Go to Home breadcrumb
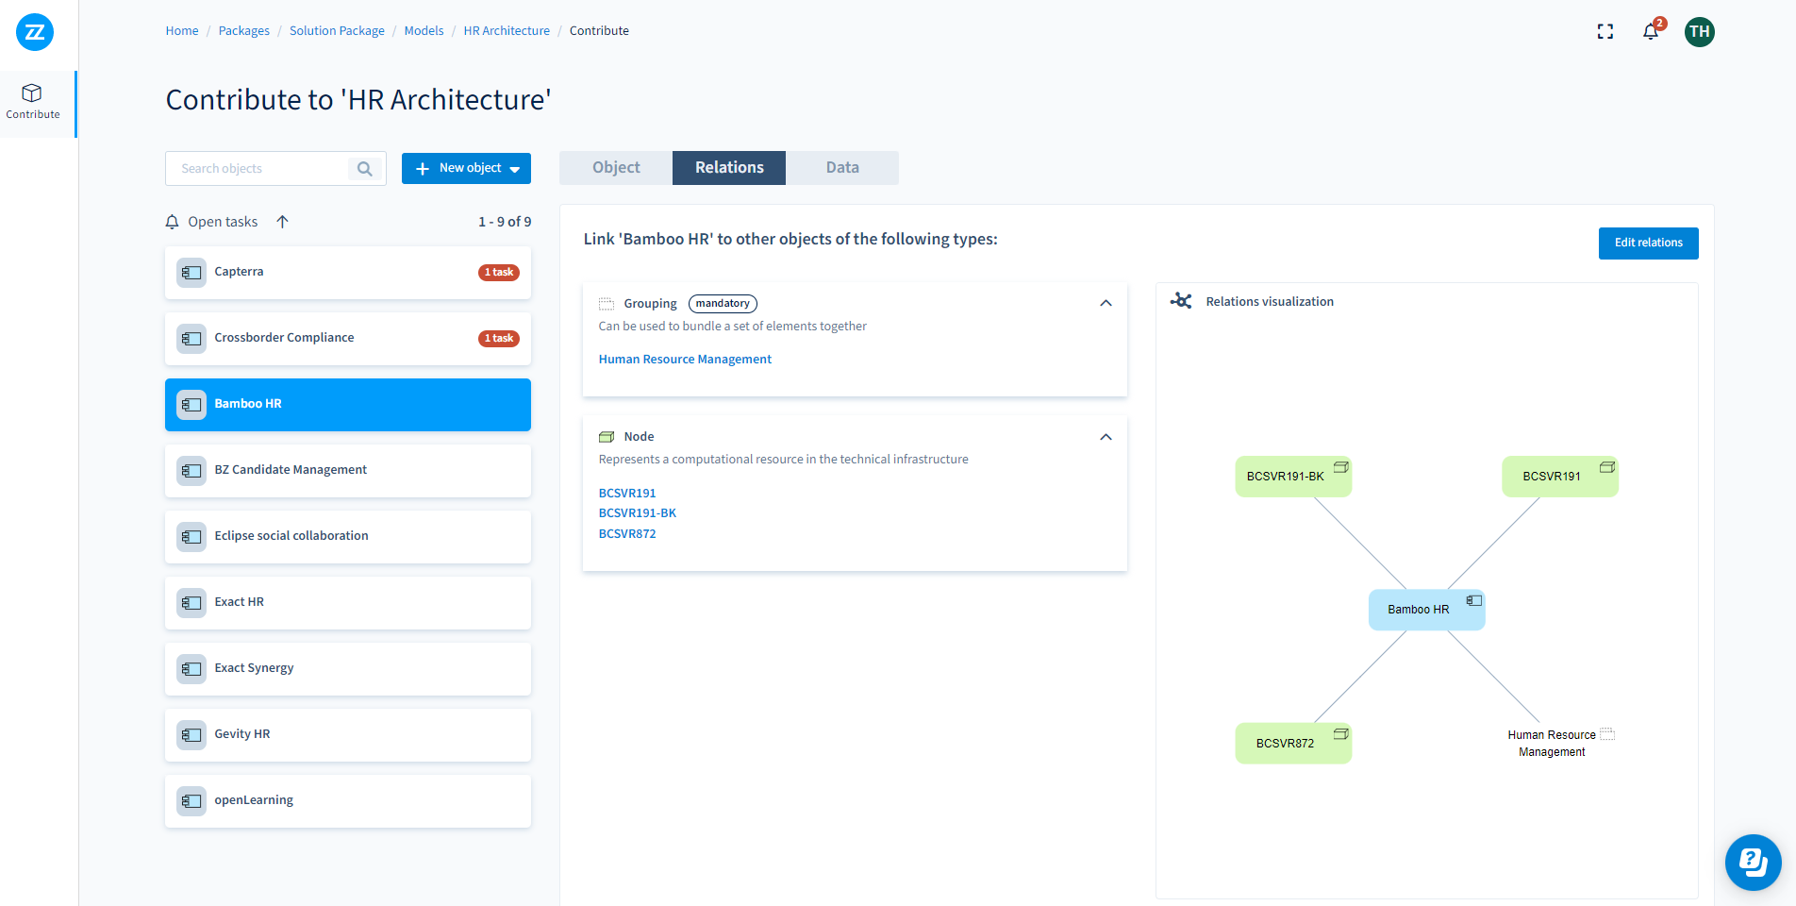Screen dimensions: 1796x906 [182, 31]
